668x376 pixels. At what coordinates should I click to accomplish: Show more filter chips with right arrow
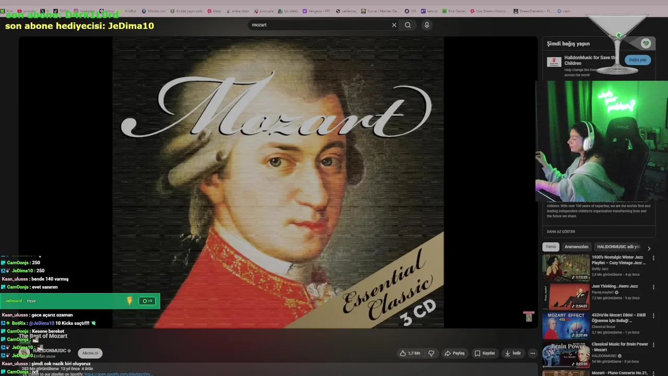[x=649, y=249]
